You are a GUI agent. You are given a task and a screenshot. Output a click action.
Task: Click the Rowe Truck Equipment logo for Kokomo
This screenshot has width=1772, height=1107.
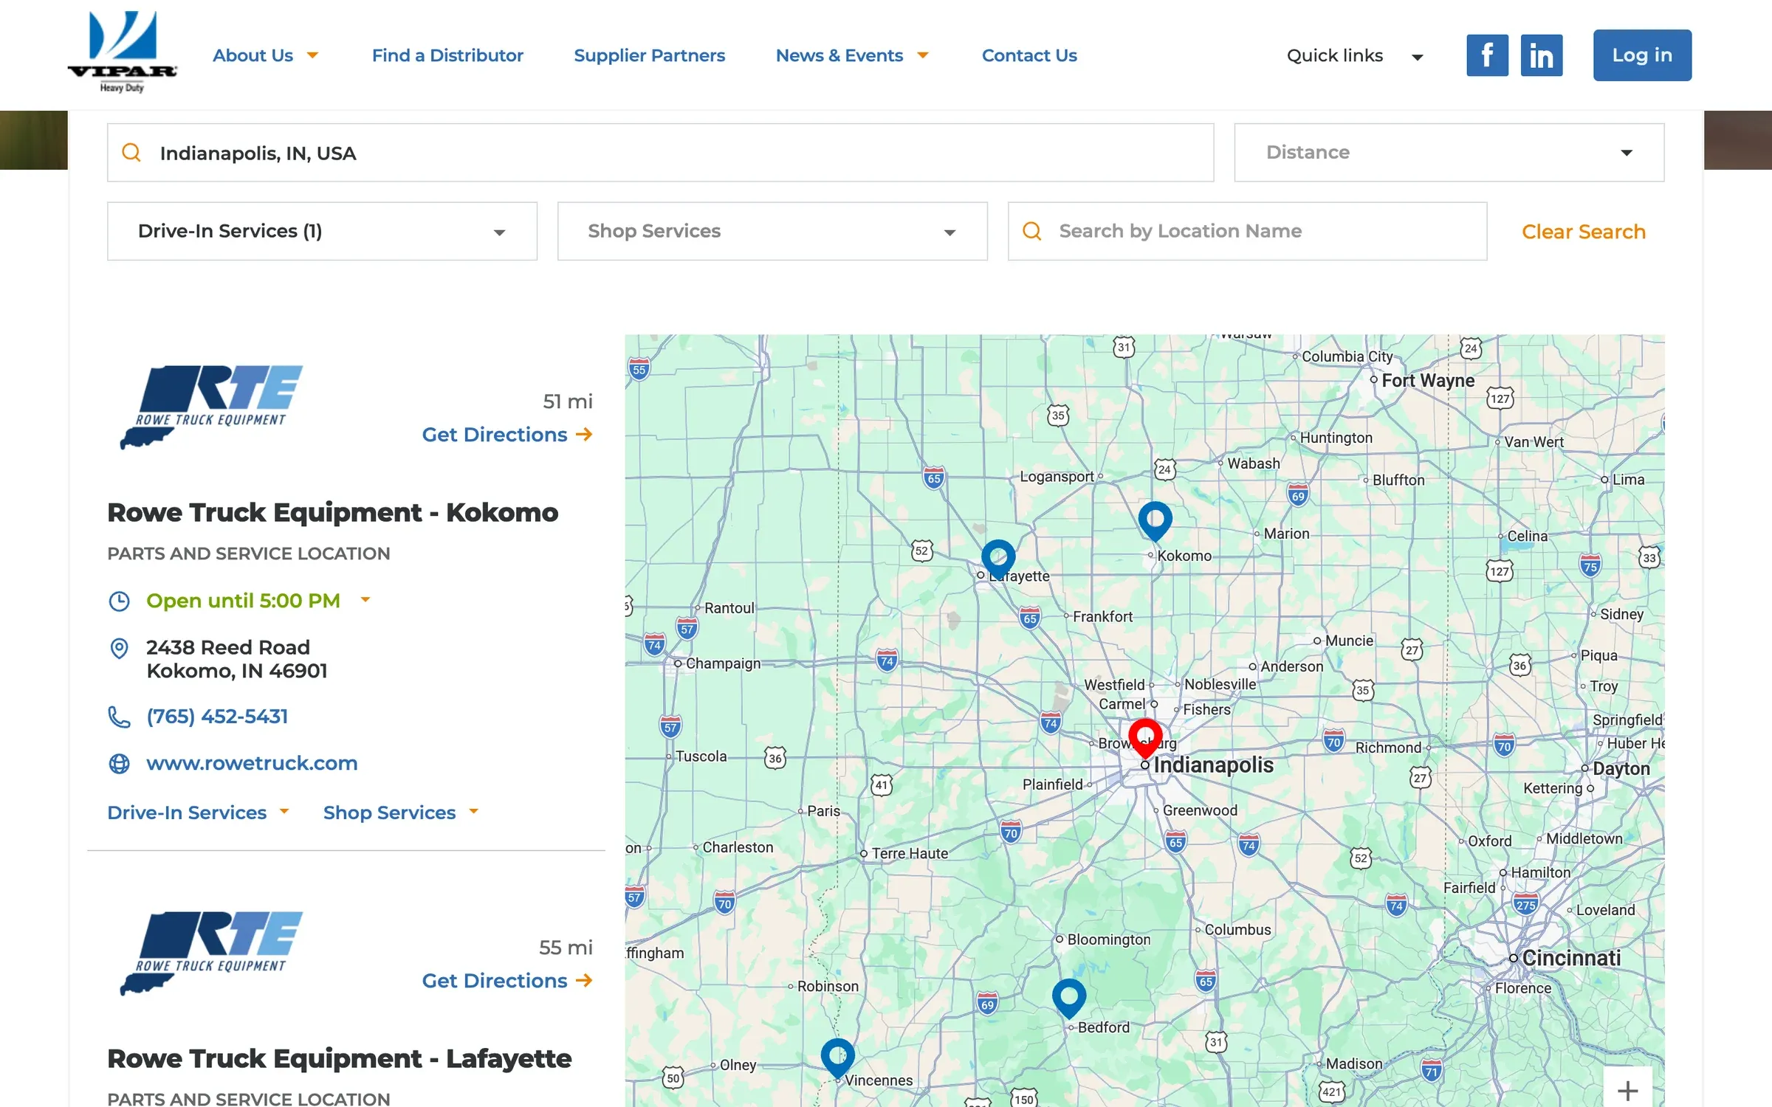click(211, 407)
